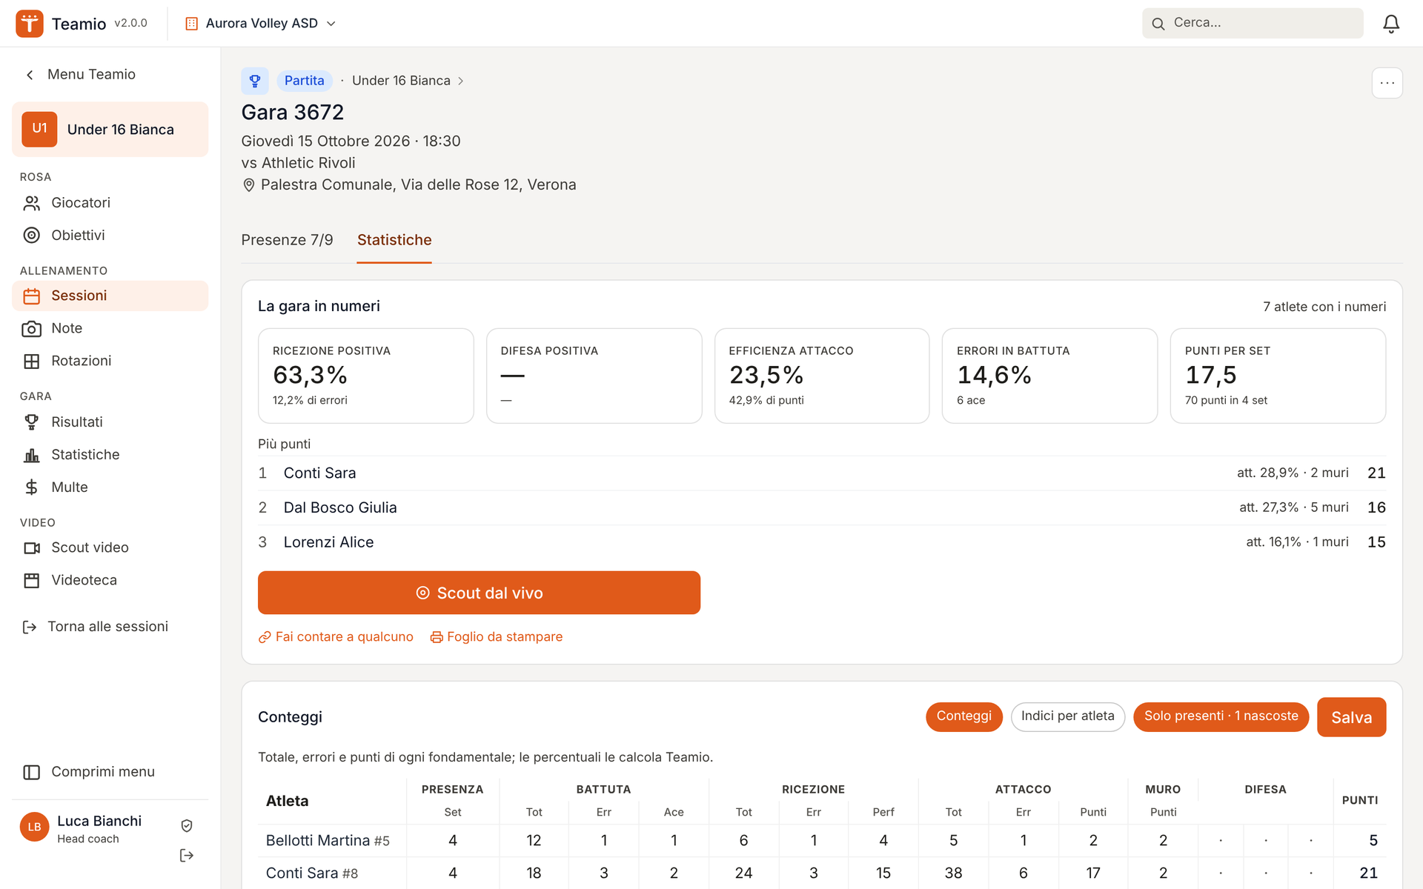Switch to the Presenze 7/9 tab
The width and height of the screenshot is (1423, 889).
pos(287,240)
